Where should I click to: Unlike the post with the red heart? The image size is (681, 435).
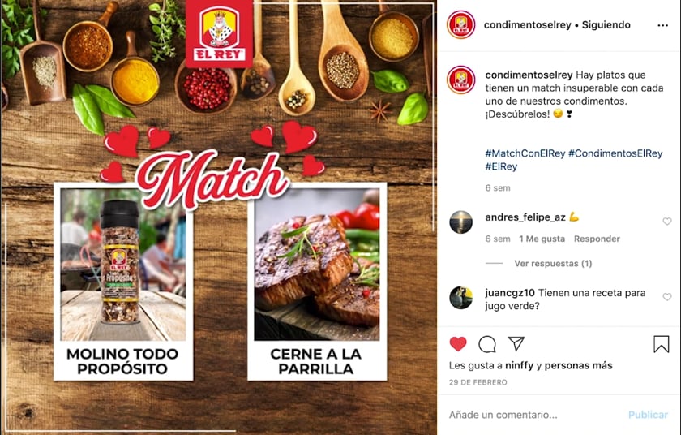(x=458, y=344)
